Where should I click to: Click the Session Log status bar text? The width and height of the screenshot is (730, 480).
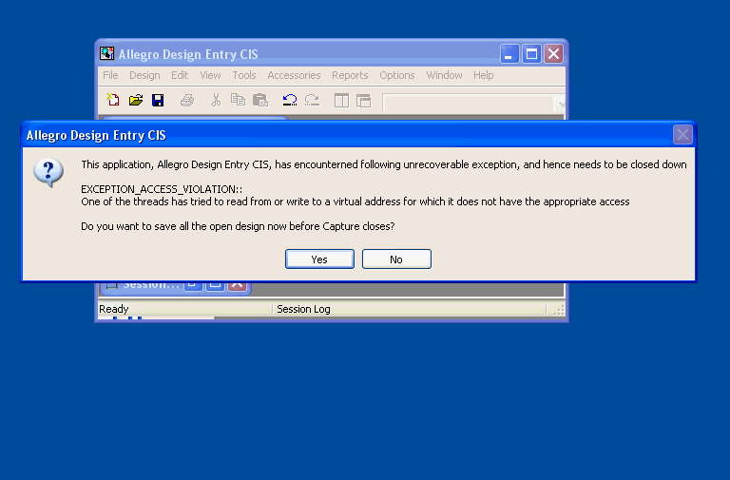pos(303,309)
